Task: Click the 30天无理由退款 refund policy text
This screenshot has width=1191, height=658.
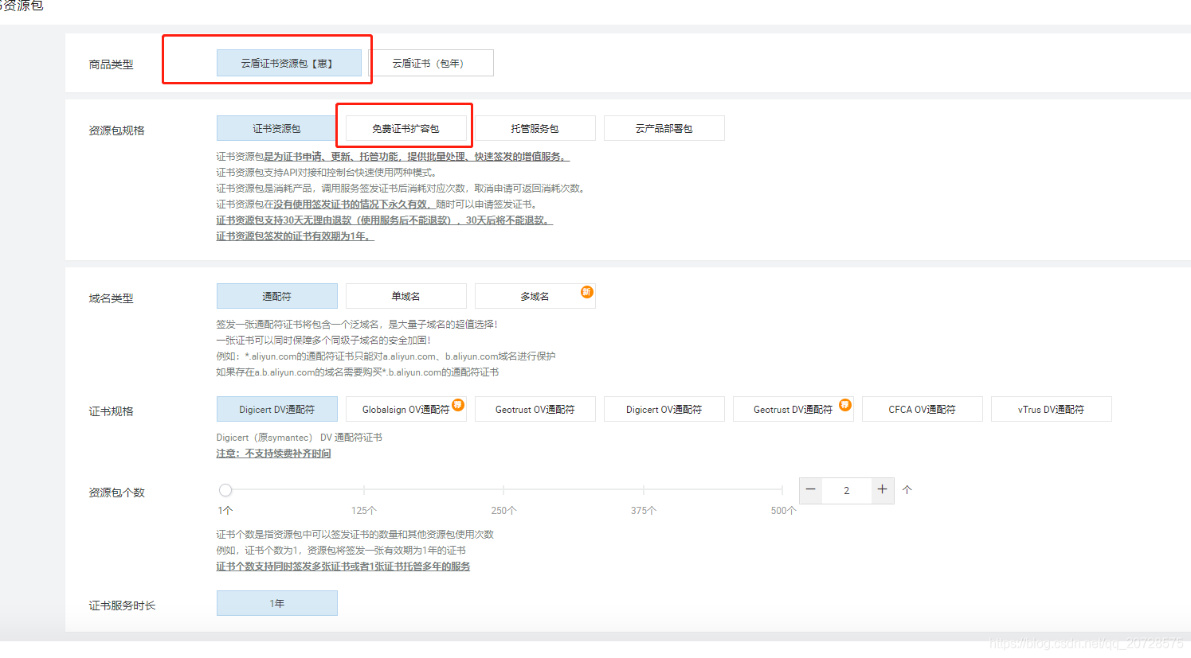Action: pyautogui.click(x=385, y=220)
